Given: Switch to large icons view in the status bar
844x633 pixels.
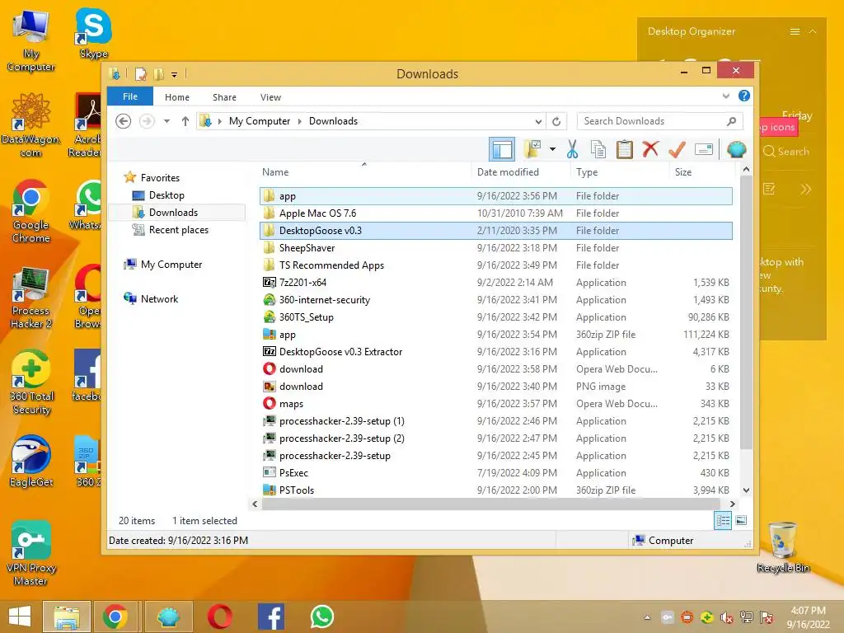Looking at the screenshot, I should pyautogui.click(x=741, y=520).
